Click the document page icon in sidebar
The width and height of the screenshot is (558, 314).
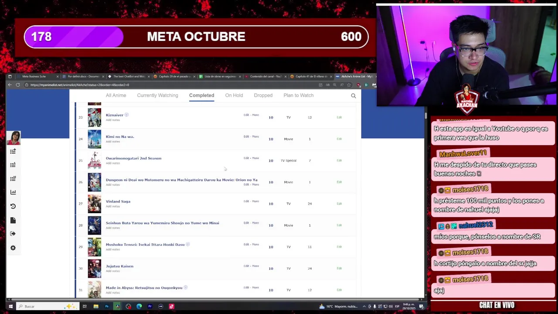13,220
